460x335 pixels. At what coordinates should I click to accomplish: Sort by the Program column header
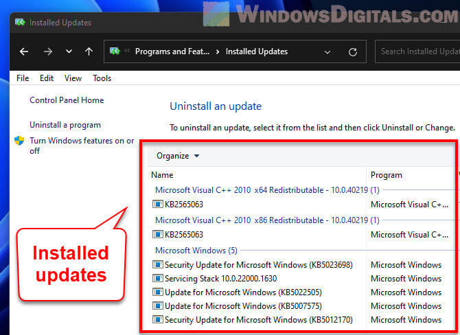pyautogui.click(x=387, y=175)
